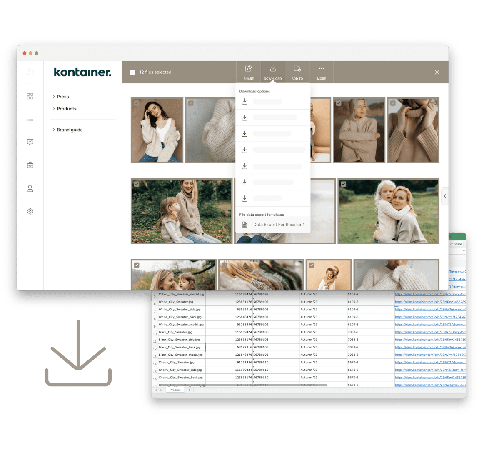Click the kontainer logo
The image size is (479, 450).
click(x=82, y=72)
